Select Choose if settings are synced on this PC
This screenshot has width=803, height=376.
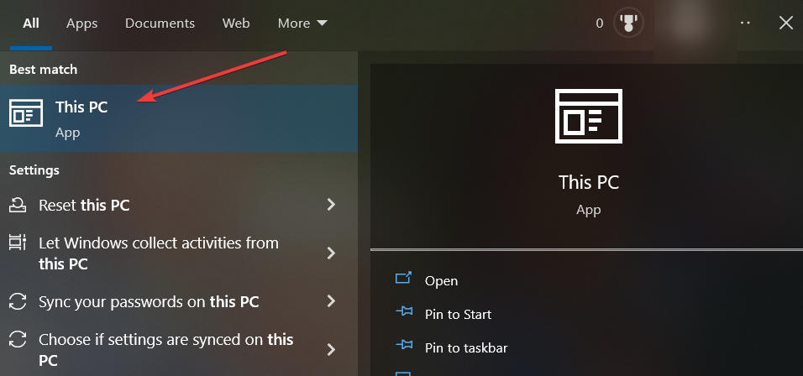pyautogui.click(x=179, y=350)
